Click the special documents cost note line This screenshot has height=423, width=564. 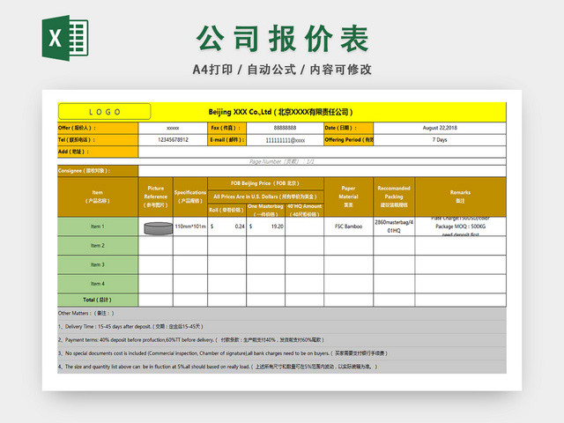(x=223, y=353)
